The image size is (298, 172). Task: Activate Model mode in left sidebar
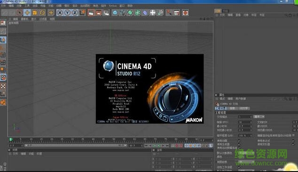(x=3, y=40)
